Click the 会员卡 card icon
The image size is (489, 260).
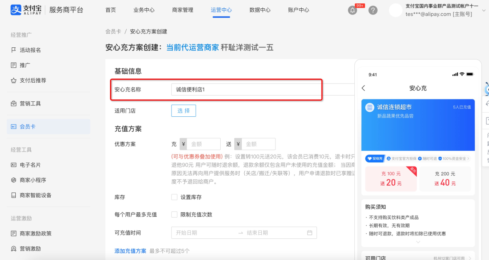pyautogui.click(x=13, y=127)
